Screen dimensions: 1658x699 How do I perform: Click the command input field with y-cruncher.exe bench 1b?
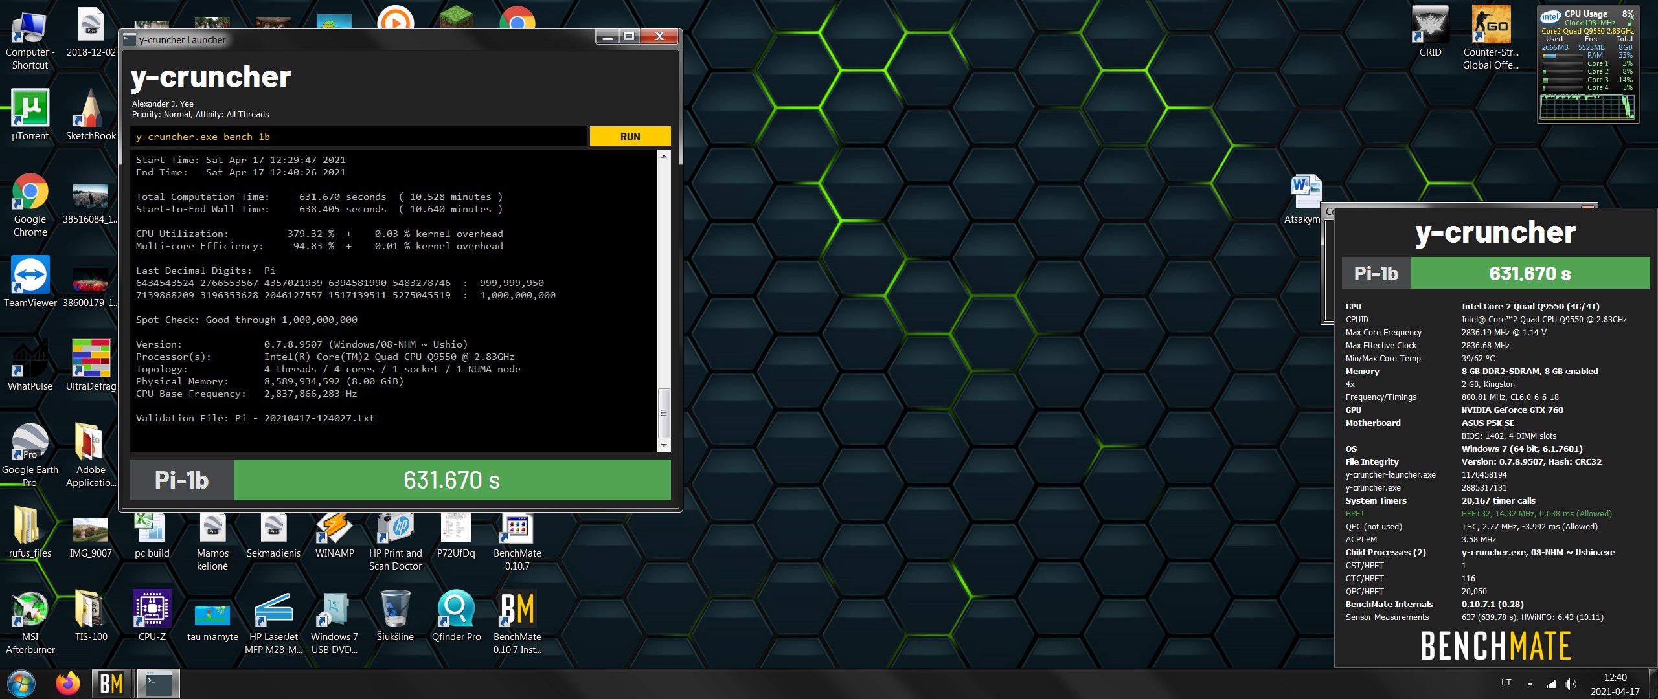tap(359, 137)
